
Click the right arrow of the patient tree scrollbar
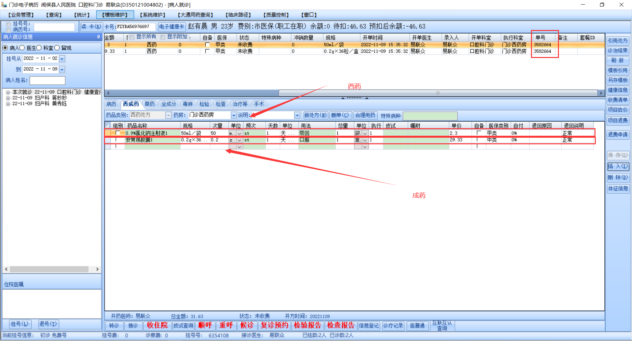click(97, 269)
